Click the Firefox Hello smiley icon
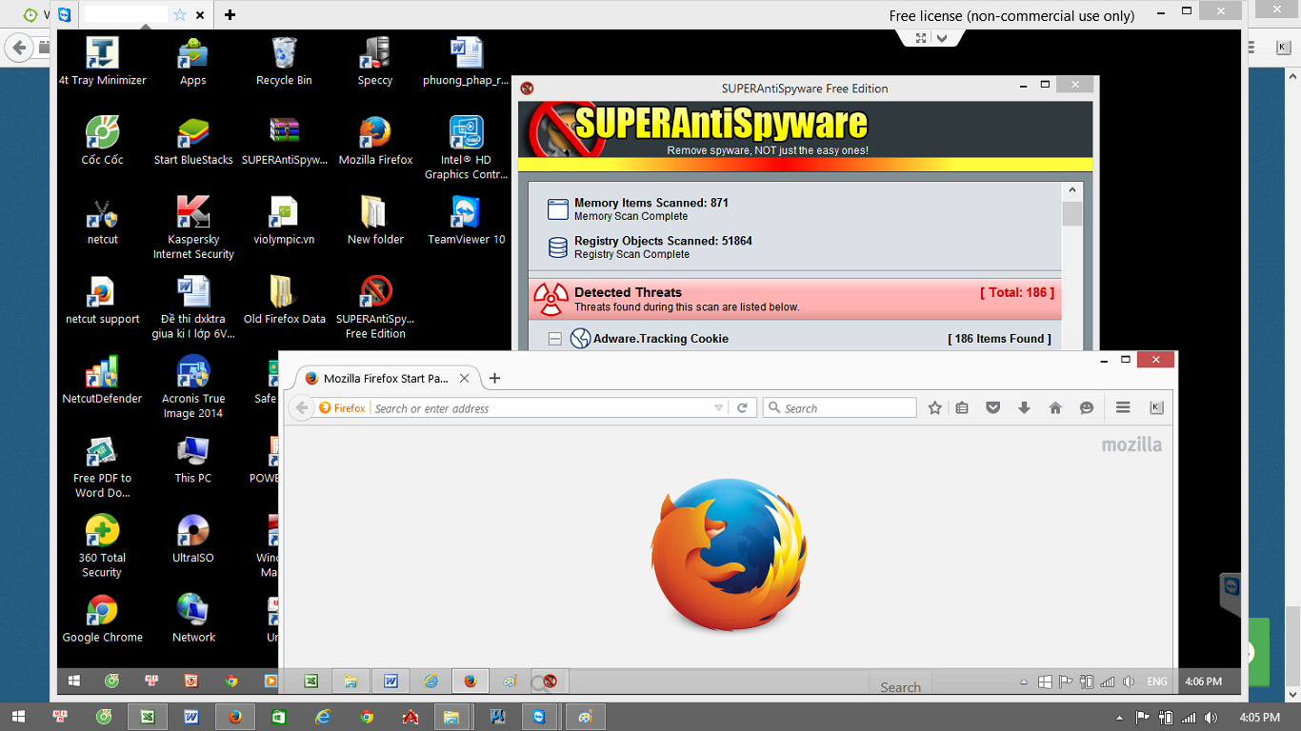This screenshot has height=731, width=1301. (x=1087, y=407)
